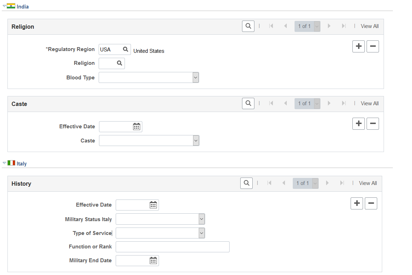Click View All in Religion header
The image size is (412, 275).
point(369,26)
